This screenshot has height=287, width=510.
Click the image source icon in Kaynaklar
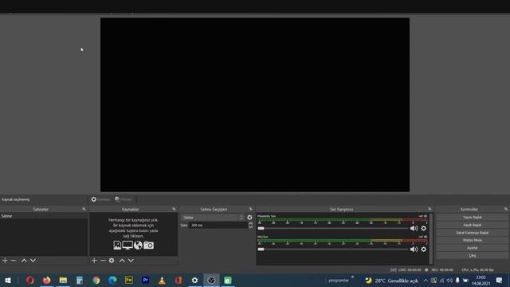[x=117, y=245]
